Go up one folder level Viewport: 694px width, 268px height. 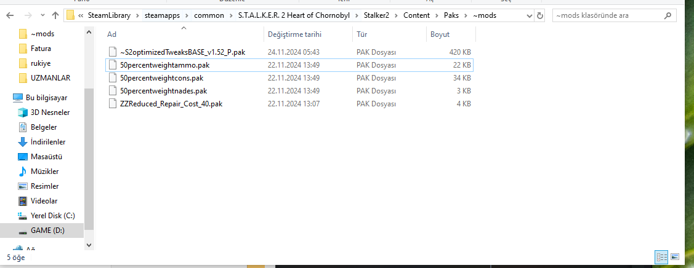pyautogui.click(x=55, y=15)
